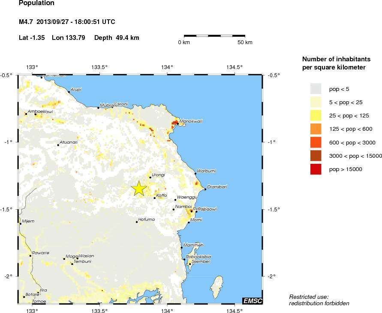382x313 pixels.
Task: Choose the '3000 < pop < 15000' brown swatch
Action: coord(316,156)
